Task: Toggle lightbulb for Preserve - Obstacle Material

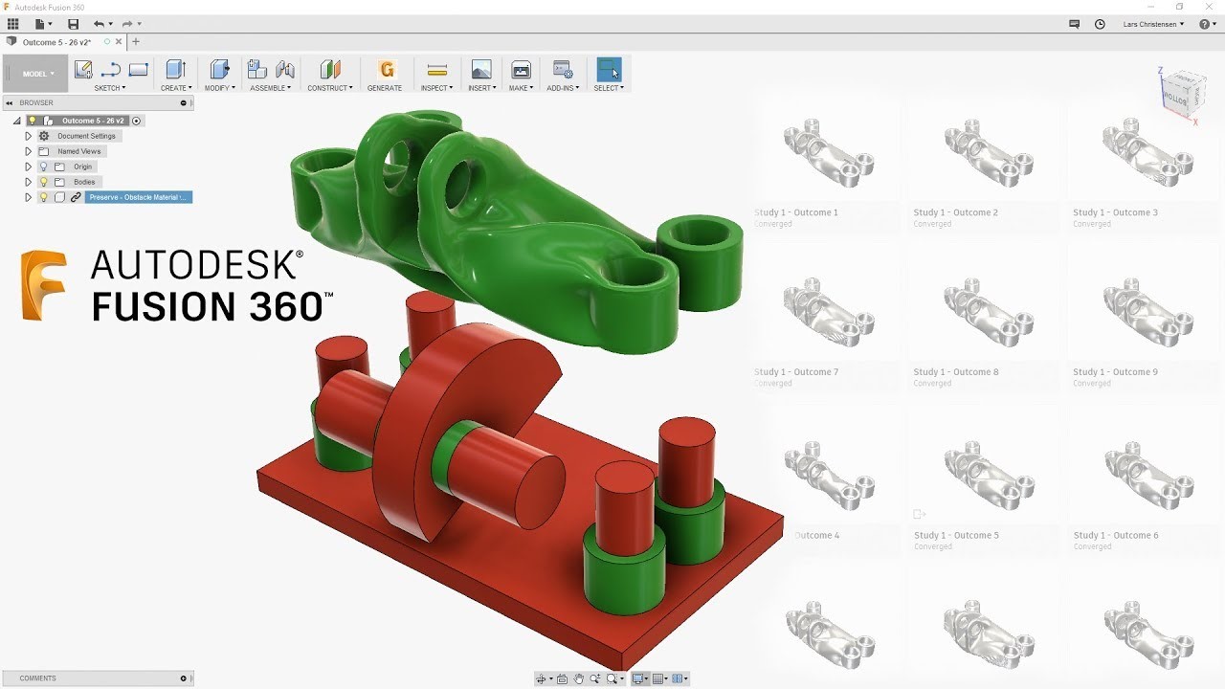Action: [x=43, y=197]
